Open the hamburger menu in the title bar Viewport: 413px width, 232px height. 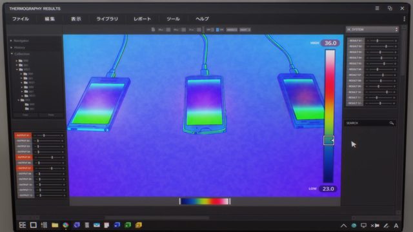[377, 8]
